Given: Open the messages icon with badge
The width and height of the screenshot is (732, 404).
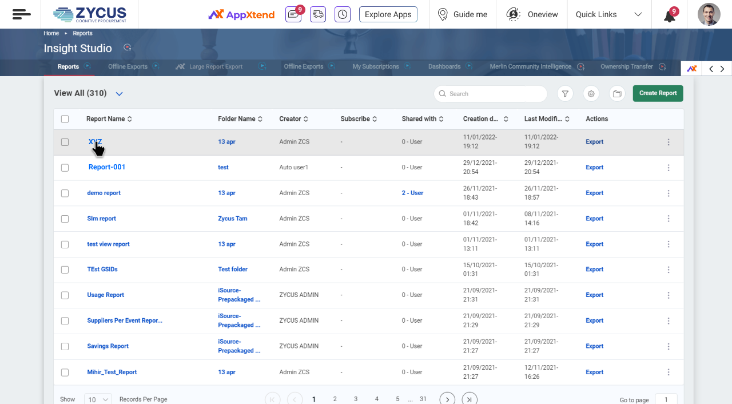Looking at the screenshot, I should [x=293, y=14].
